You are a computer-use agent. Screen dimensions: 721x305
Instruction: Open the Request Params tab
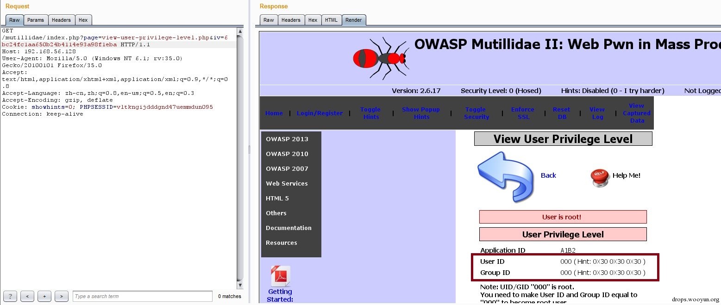(x=36, y=20)
